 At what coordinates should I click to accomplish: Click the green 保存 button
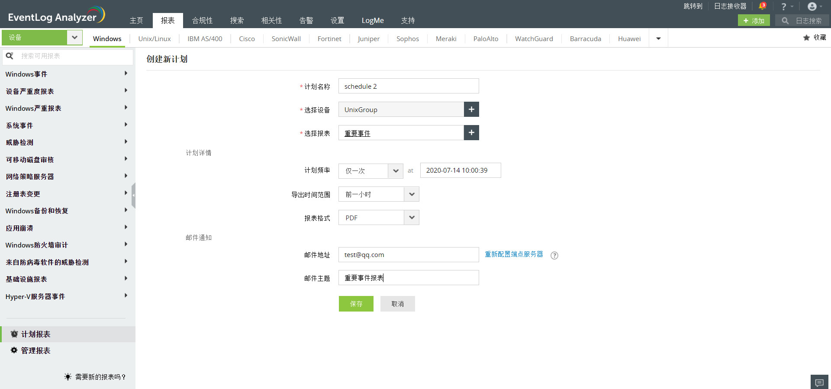pyautogui.click(x=356, y=304)
